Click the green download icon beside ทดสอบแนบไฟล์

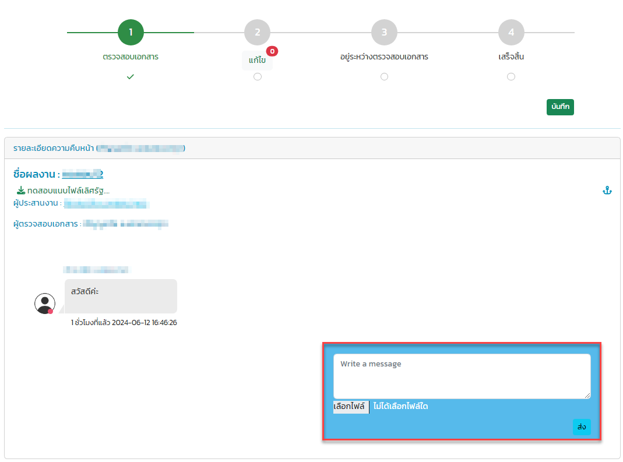tap(21, 191)
